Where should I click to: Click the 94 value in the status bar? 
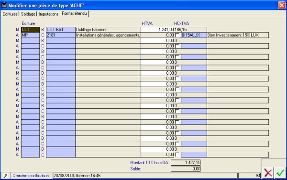tap(250, 176)
